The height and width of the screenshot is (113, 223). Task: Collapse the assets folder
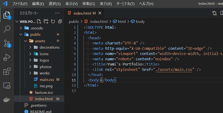point(25,41)
